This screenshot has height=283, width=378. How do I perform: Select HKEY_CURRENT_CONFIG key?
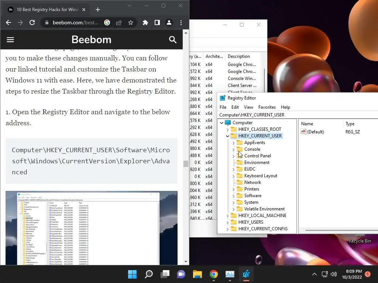[x=263, y=229]
